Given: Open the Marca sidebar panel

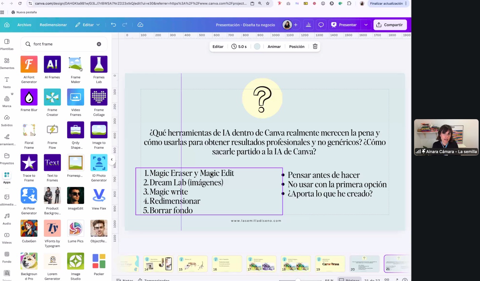Looking at the screenshot, I should click(7, 101).
